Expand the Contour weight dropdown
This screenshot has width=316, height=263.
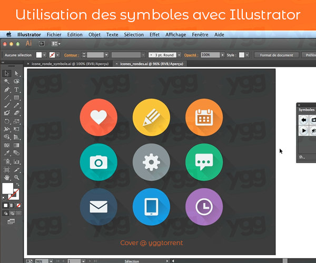point(106,55)
